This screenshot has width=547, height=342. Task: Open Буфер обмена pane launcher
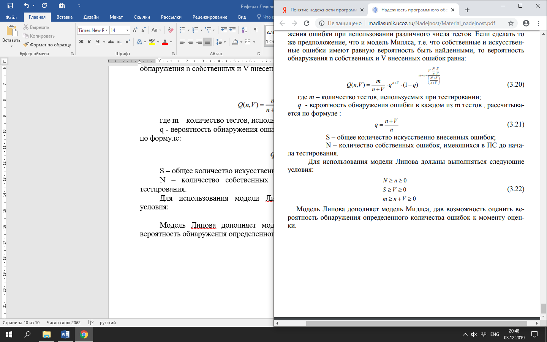coord(72,54)
